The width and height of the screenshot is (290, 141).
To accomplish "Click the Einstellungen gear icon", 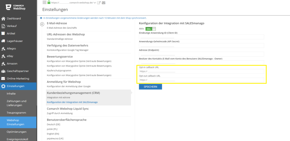I will point(3,86).
